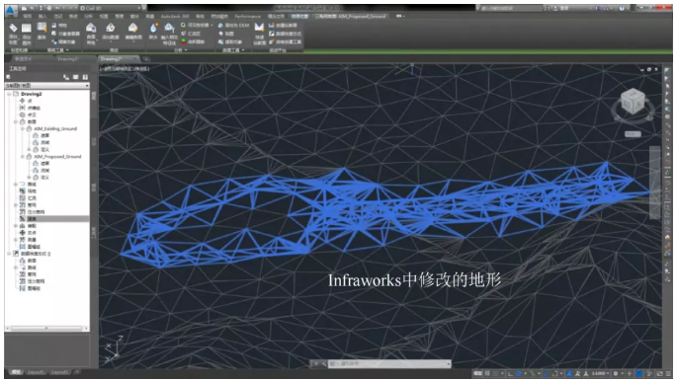
Task: Switch to the Performance ribbon tab
Action: pos(248,17)
